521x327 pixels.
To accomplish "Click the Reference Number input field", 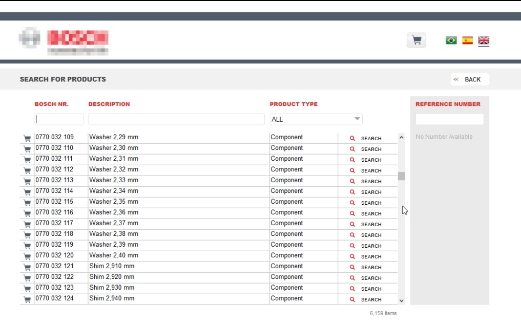I will (449, 119).
